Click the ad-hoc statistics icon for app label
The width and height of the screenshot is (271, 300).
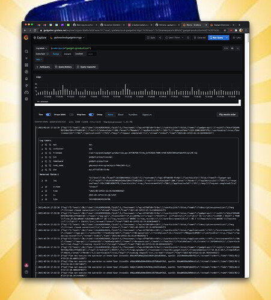[x=42, y=145]
